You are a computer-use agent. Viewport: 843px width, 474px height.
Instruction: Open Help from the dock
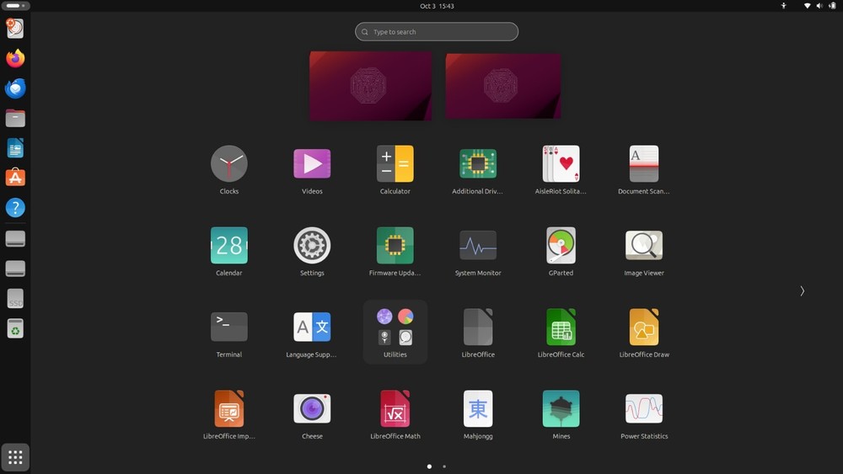[15, 208]
